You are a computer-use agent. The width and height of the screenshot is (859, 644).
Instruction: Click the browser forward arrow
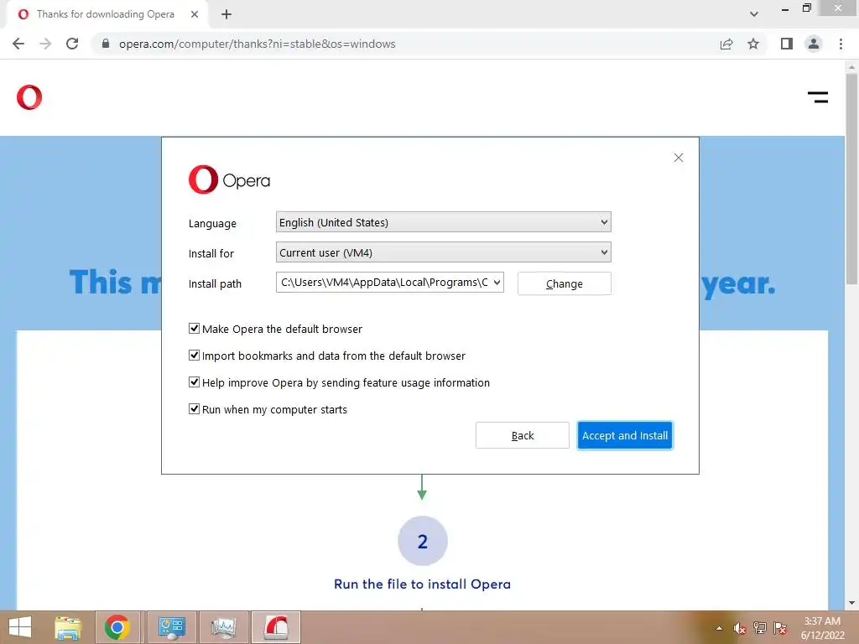point(45,44)
